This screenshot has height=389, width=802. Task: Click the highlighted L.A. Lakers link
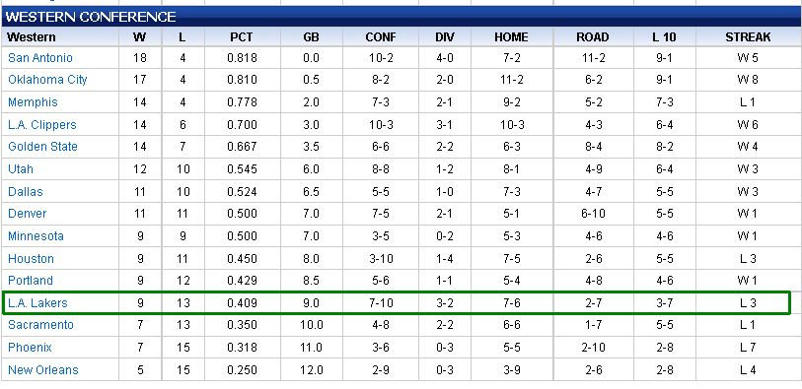click(37, 303)
